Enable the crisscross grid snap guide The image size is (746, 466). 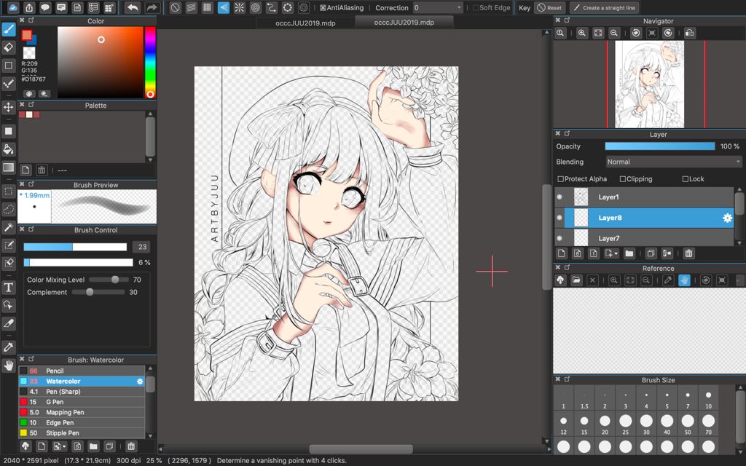coord(207,7)
